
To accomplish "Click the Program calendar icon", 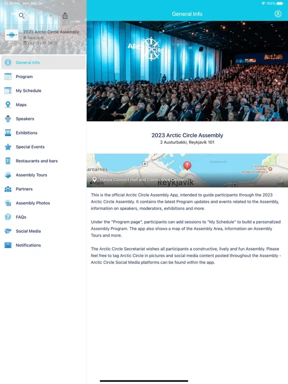I will pos(8,76).
